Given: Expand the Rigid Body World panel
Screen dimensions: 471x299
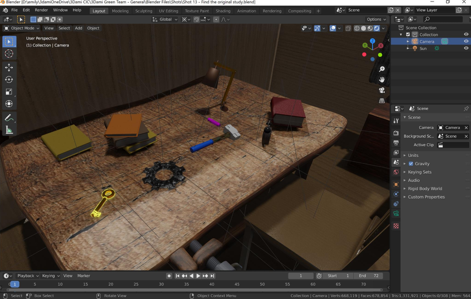Looking at the screenshot, I should [x=425, y=188].
